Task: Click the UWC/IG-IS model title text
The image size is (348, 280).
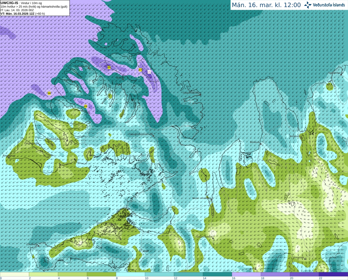Action: click(x=10, y=3)
